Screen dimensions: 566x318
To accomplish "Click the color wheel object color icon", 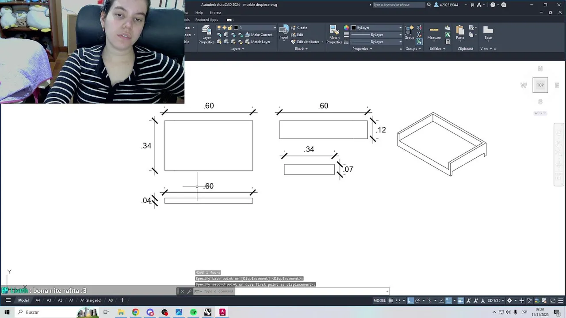I will click(x=346, y=27).
